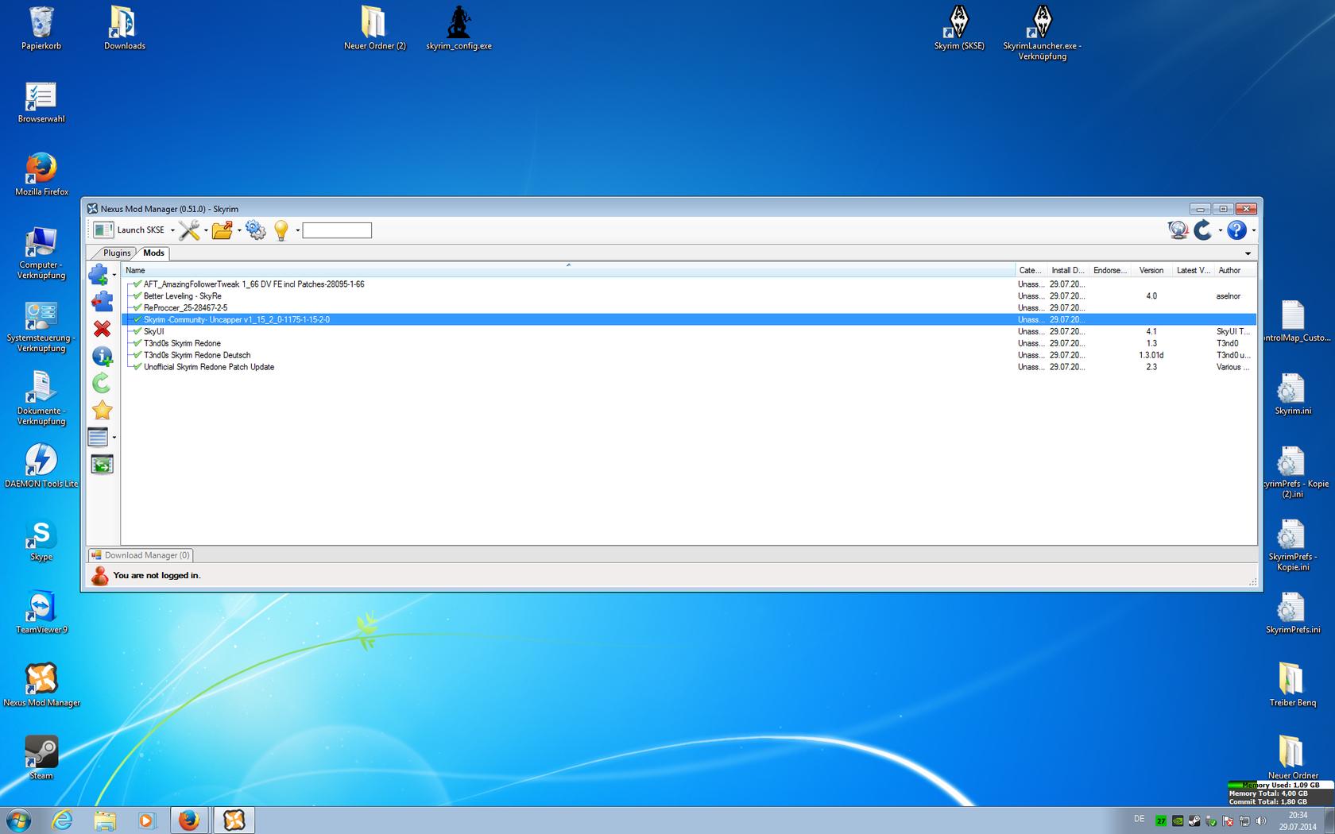Image resolution: width=1335 pixels, height=834 pixels.
Task: Open the wrench tools dropdown arrow
Action: (206, 231)
